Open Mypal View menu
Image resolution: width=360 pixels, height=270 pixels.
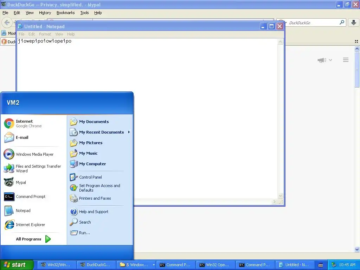[30, 13]
